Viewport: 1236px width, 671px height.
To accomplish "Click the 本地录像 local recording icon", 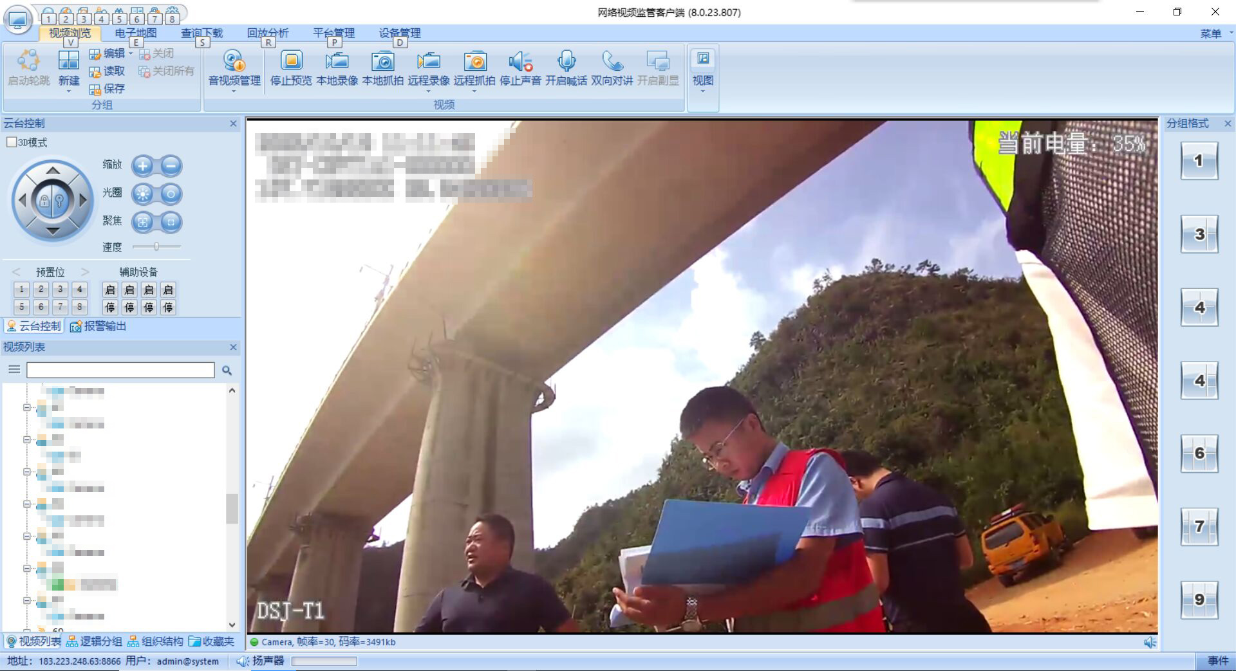I will coord(337,62).
